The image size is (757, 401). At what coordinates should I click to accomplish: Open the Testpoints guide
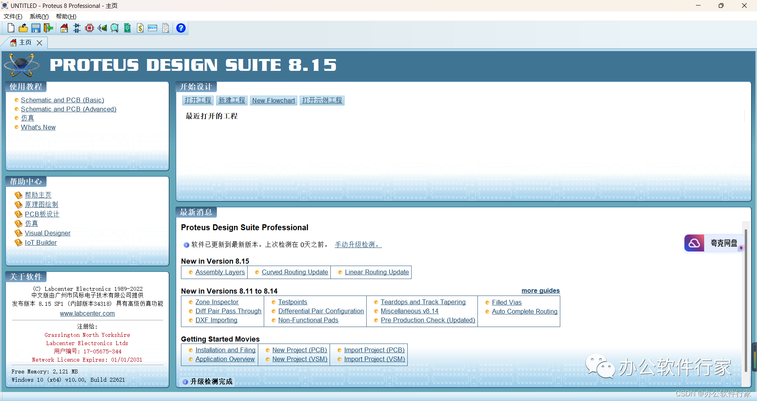click(x=293, y=302)
